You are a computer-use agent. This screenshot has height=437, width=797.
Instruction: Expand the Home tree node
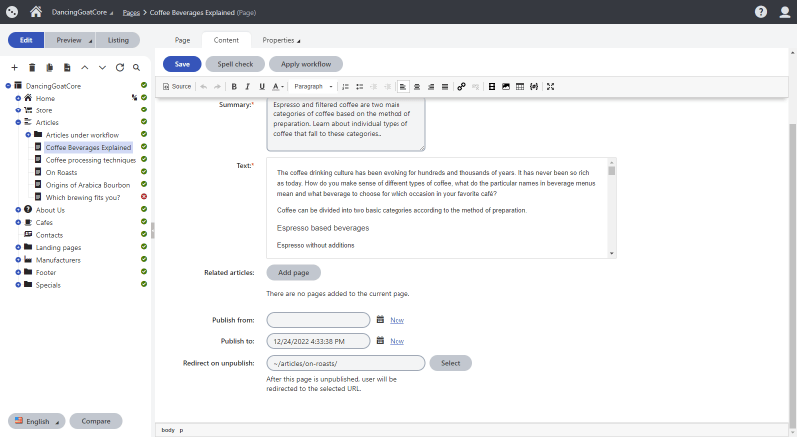tap(18, 98)
